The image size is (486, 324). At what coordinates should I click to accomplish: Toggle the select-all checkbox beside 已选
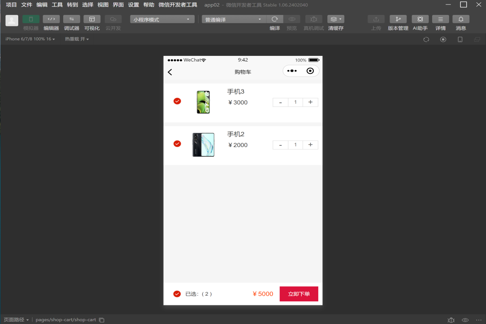[x=177, y=294]
